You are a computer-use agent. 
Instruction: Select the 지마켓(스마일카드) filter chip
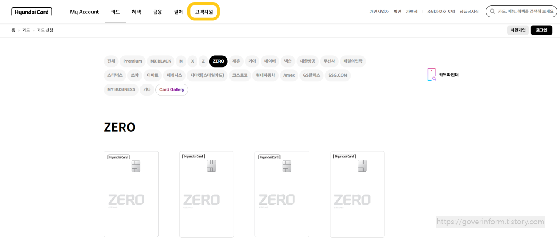click(207, 75)
